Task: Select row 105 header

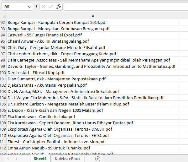Action: [3, 104]
